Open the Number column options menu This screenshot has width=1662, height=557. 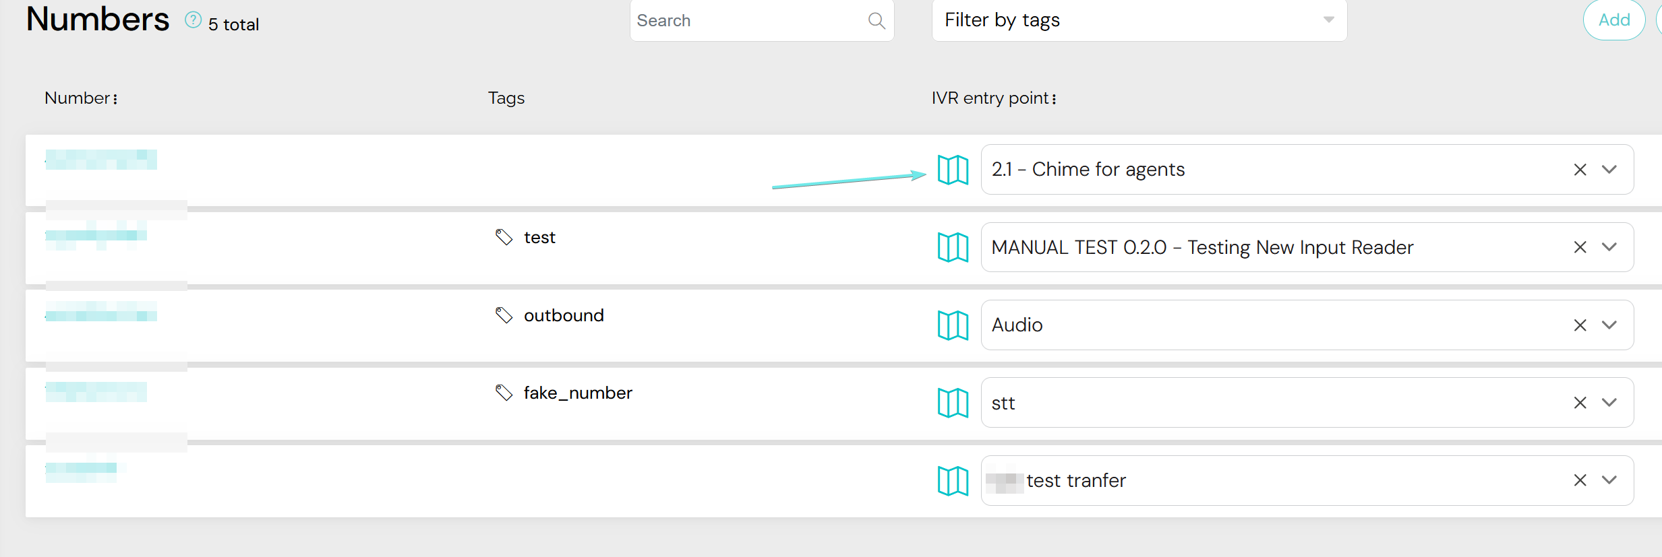click(x=115, y=99)
